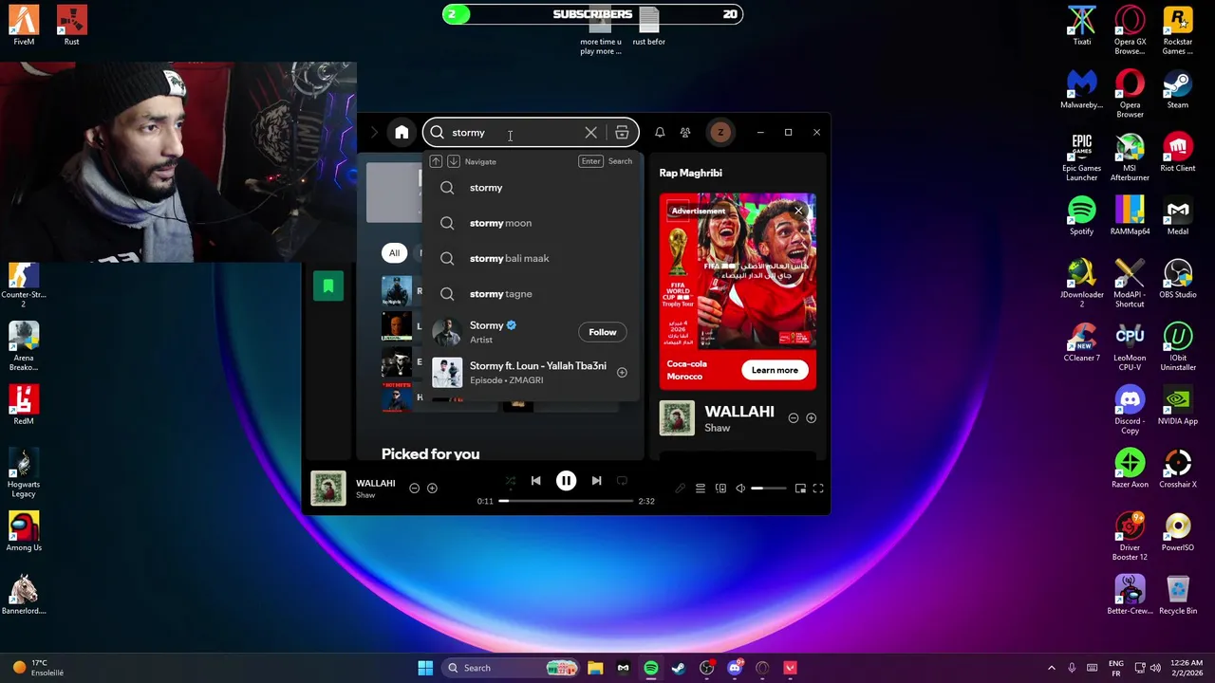Open the Recycle Bin

[1178, 596]
